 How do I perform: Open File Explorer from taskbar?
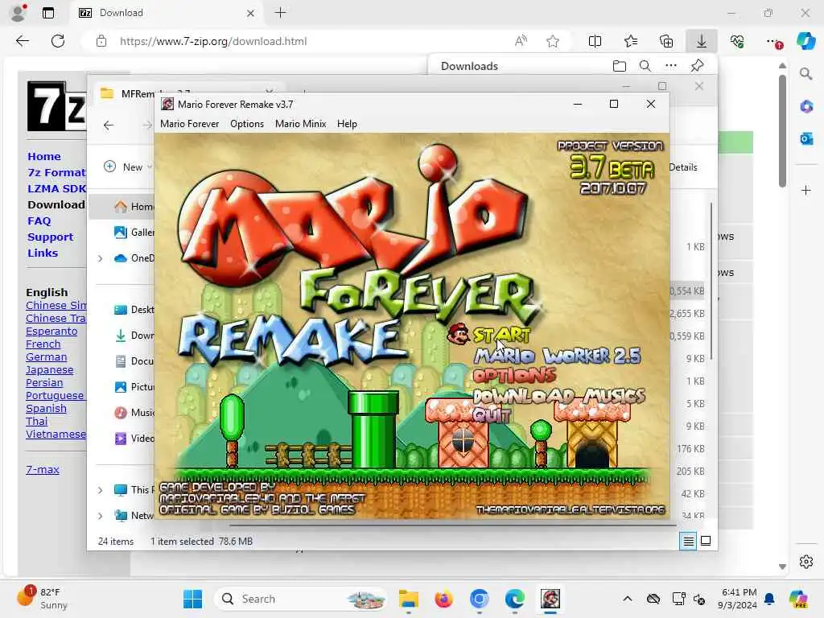(408, 599)
